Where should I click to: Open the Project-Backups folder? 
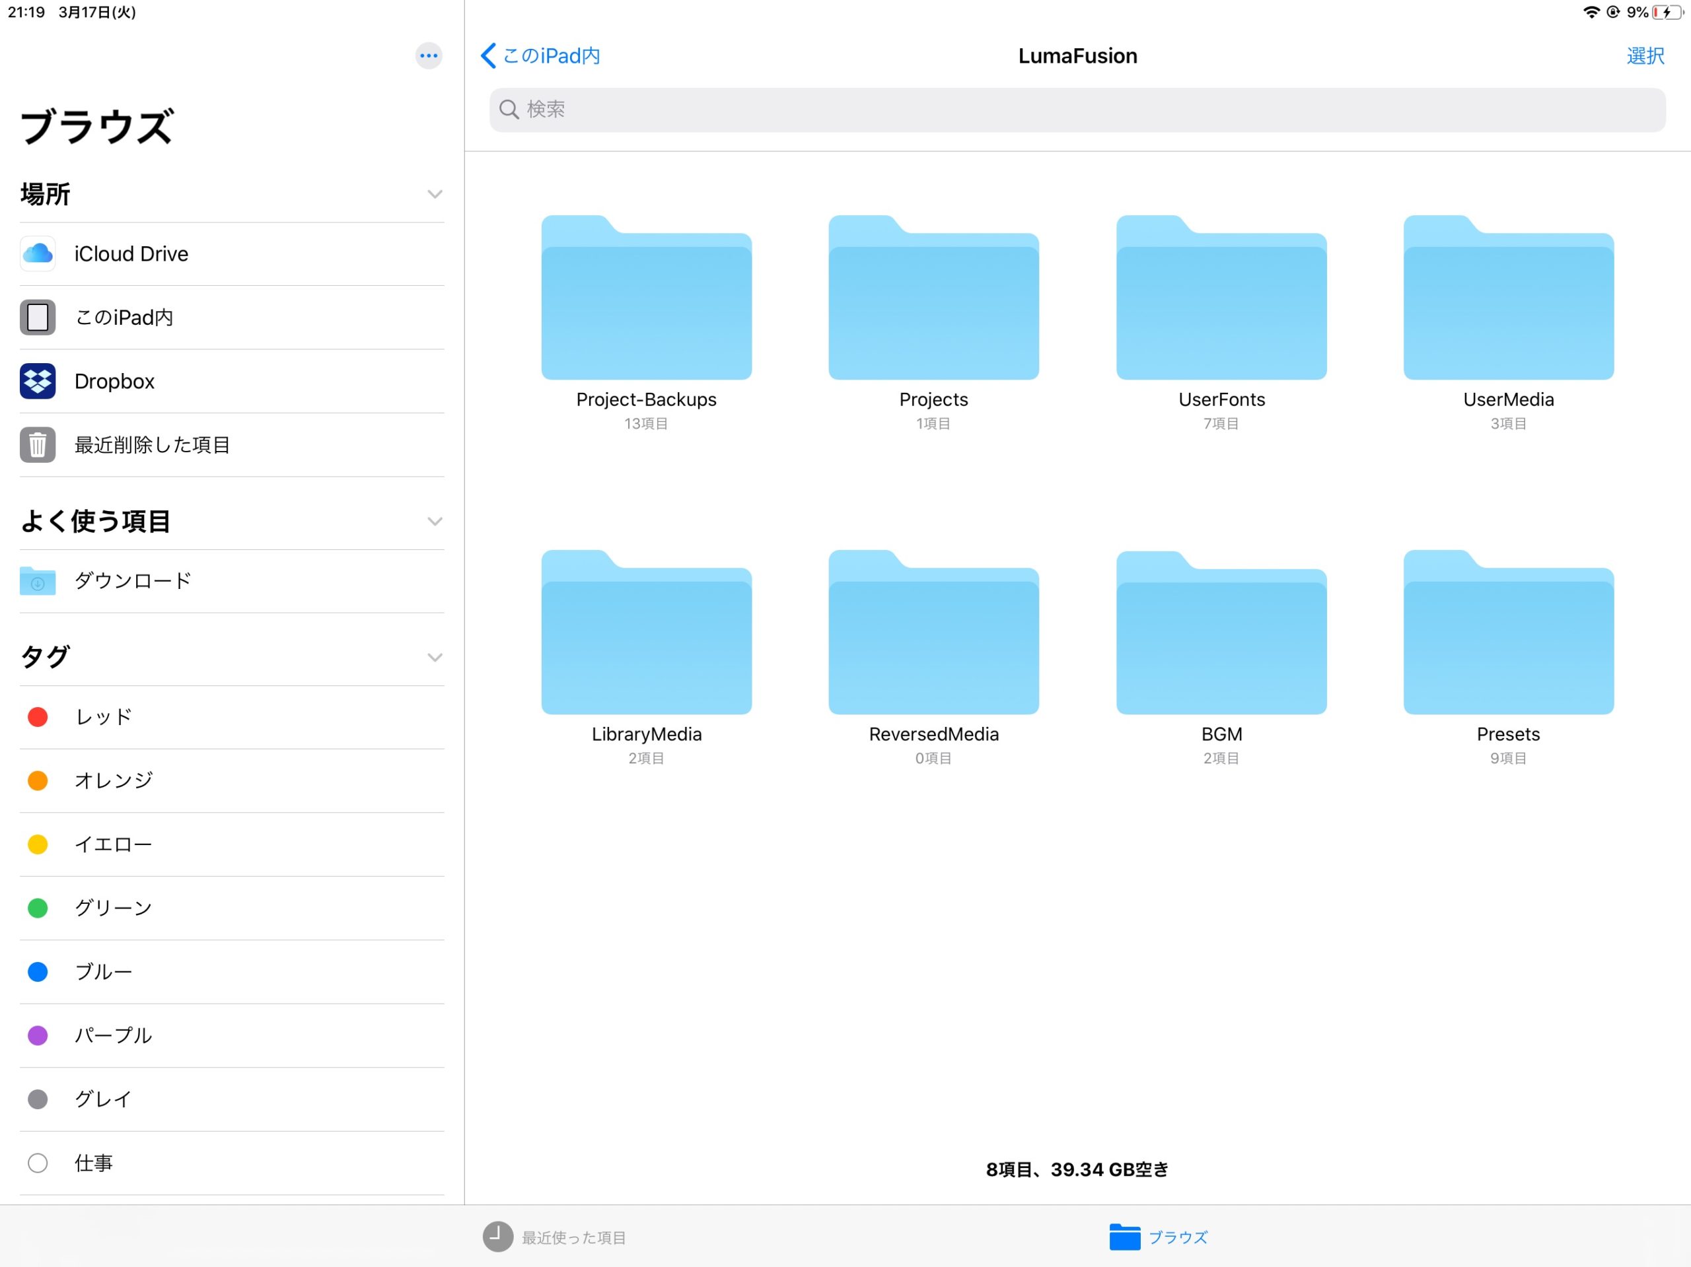click(646, 297)
